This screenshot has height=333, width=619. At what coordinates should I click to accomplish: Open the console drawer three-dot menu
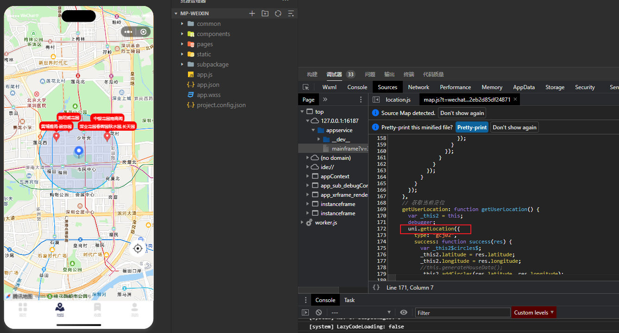point(305,300)
